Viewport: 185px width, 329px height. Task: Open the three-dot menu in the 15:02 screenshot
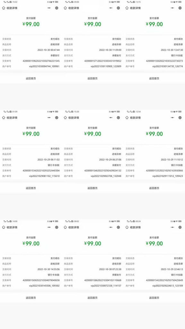click(49, 8)
